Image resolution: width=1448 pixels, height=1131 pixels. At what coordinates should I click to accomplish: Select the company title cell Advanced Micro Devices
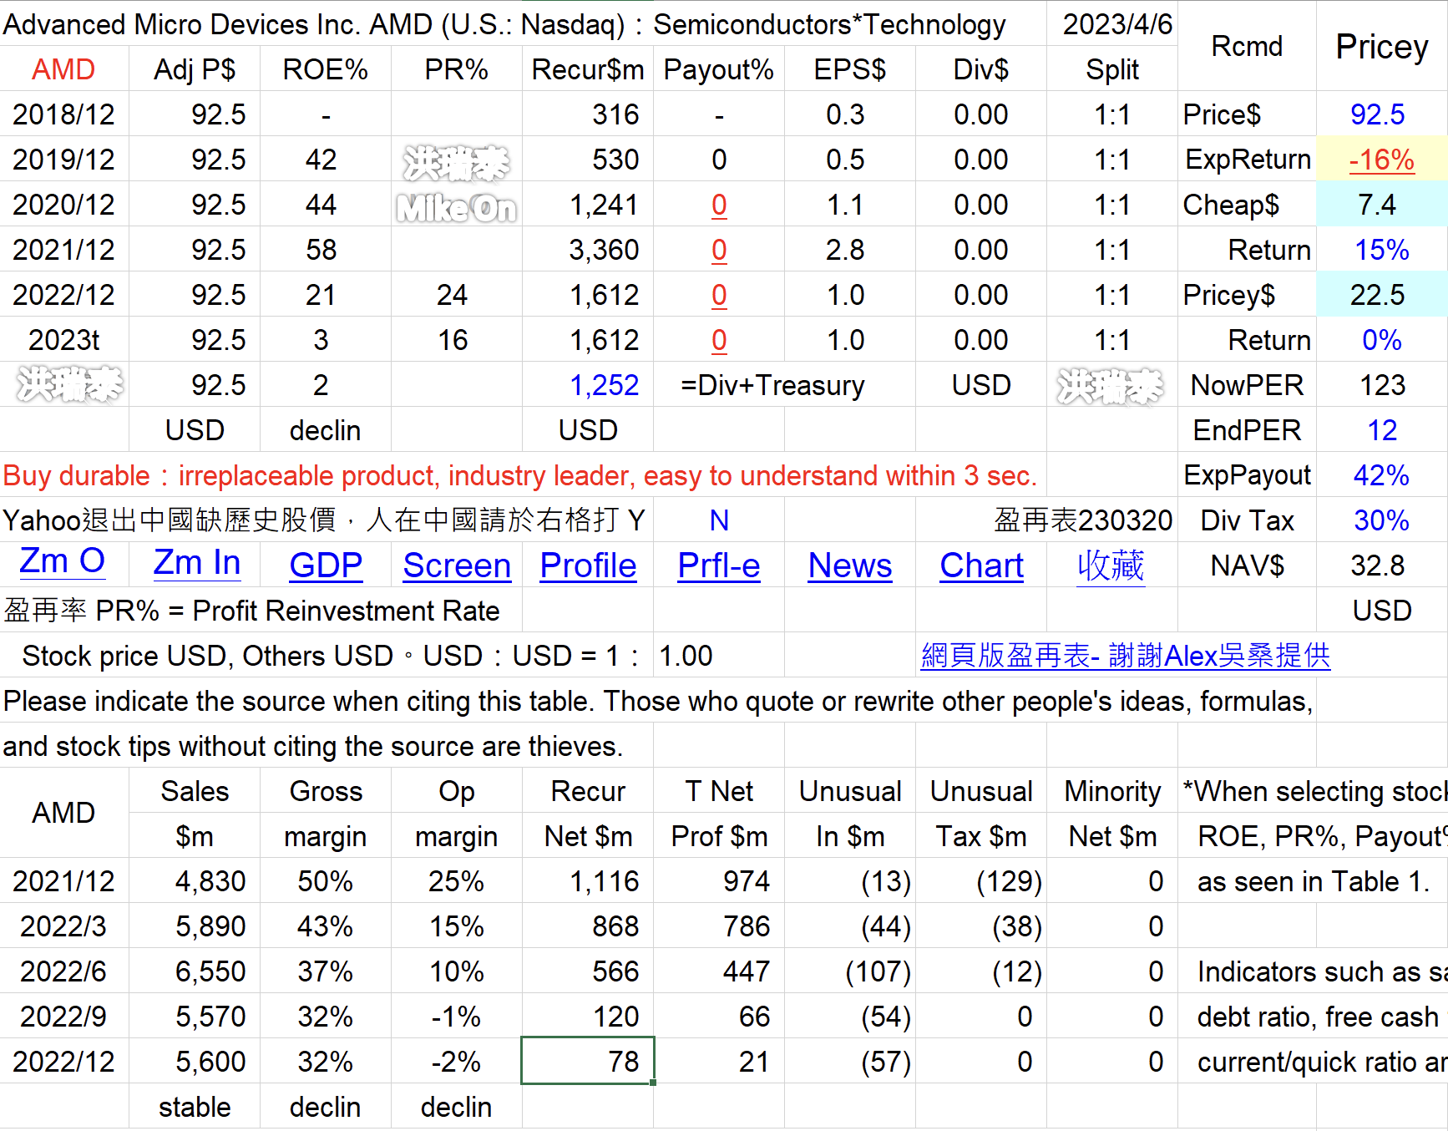click(504, 24)
